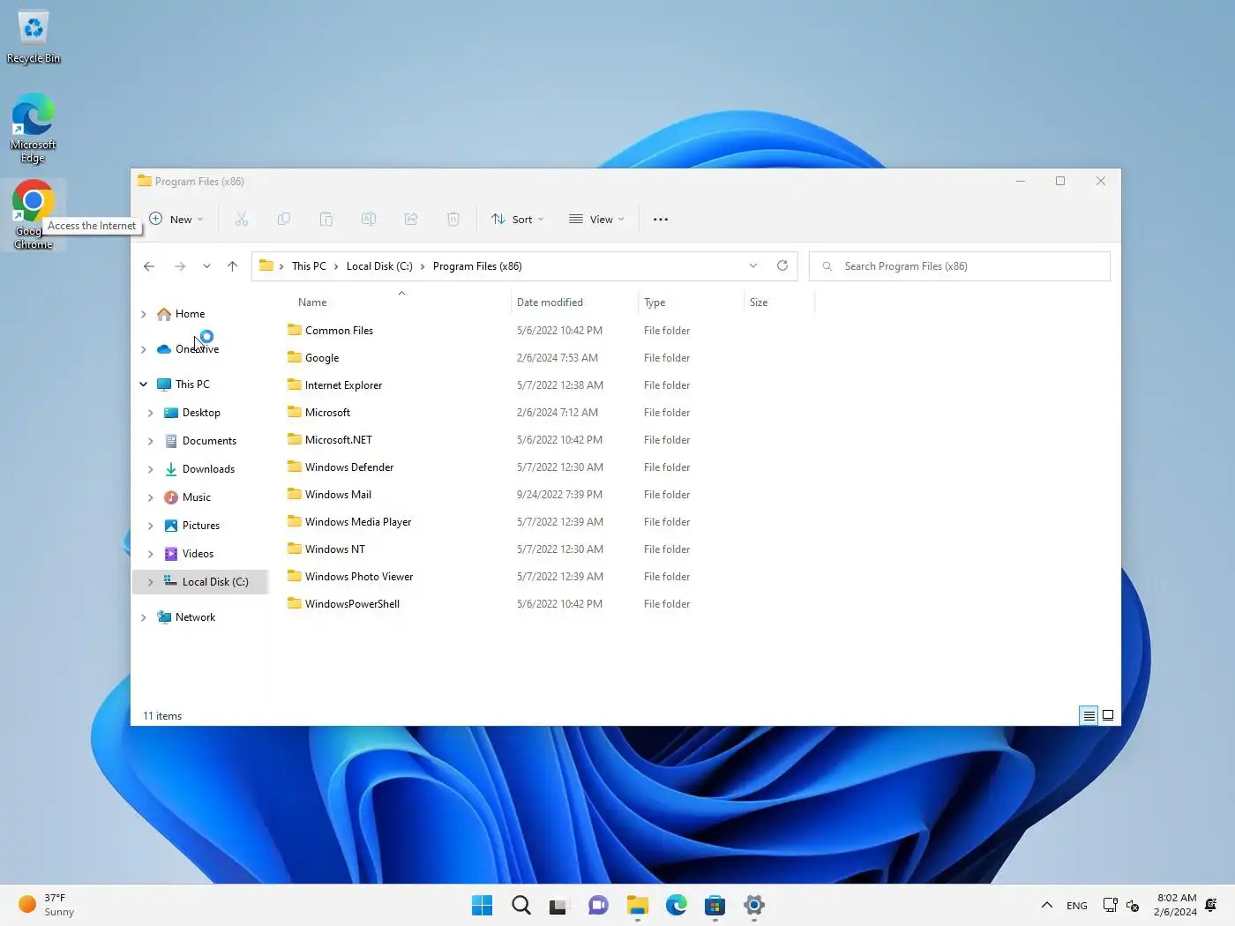Launch Edge from taskbar

pyautogui.click(x=677, y=905)
